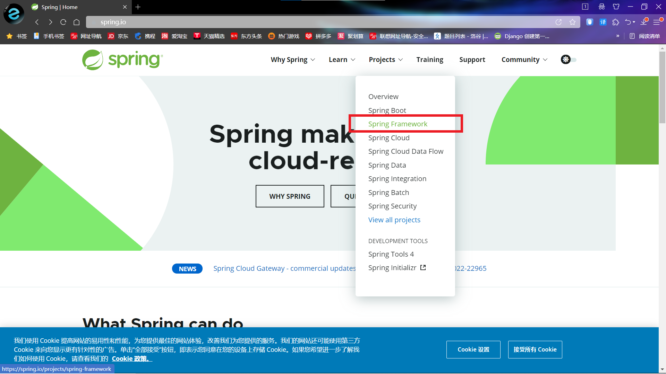Open the 题目列表 - 洛谷 bookmark
Image resolution: width=666 pixels, height=374 pixels.
pyautogui.click(x=461, y=36)
